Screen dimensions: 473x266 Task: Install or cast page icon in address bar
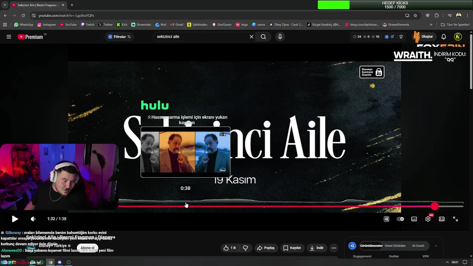pos(407,16)
